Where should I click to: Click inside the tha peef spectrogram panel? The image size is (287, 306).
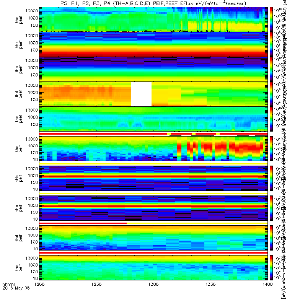click(x=153, y=20)
